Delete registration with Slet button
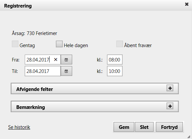Image resolution: width=192 pixels, height=139 pixels. 144,127
